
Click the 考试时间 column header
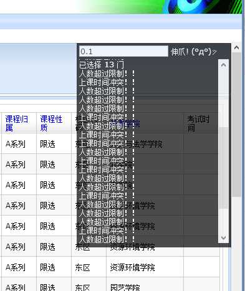click(198, 123)
